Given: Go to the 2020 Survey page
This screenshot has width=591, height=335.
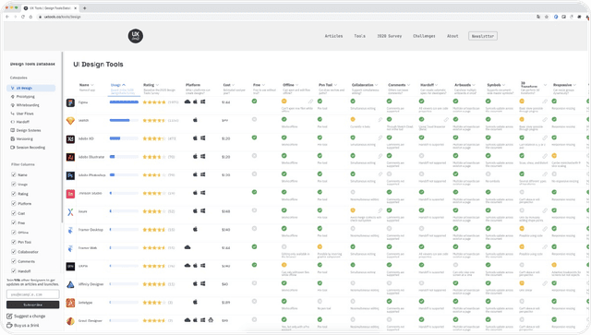Looking at the screenshot, I should [x=390, y=36].
